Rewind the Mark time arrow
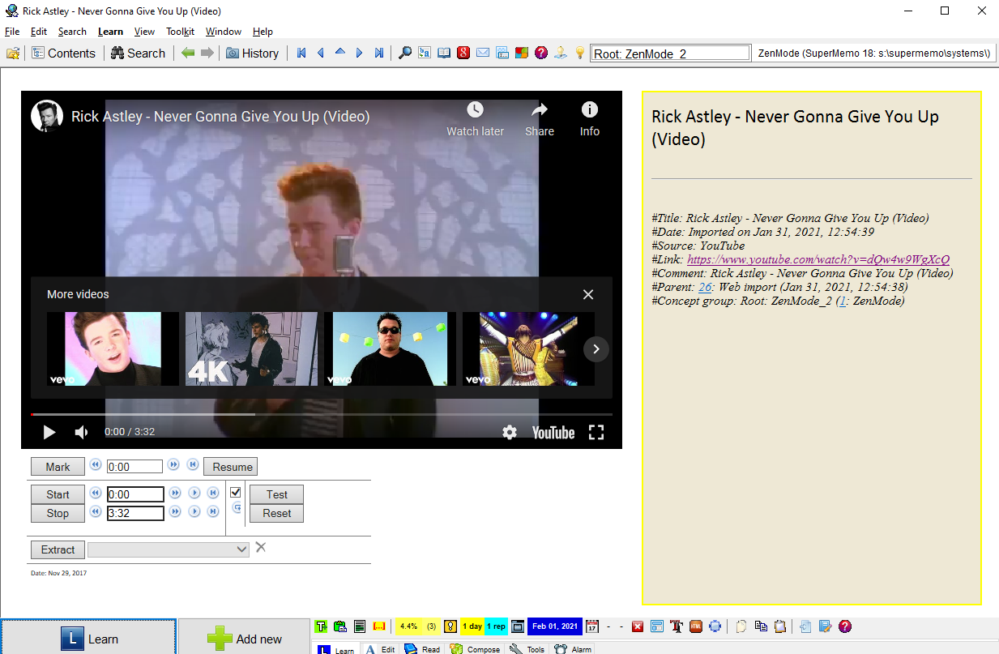 [95, 465]
